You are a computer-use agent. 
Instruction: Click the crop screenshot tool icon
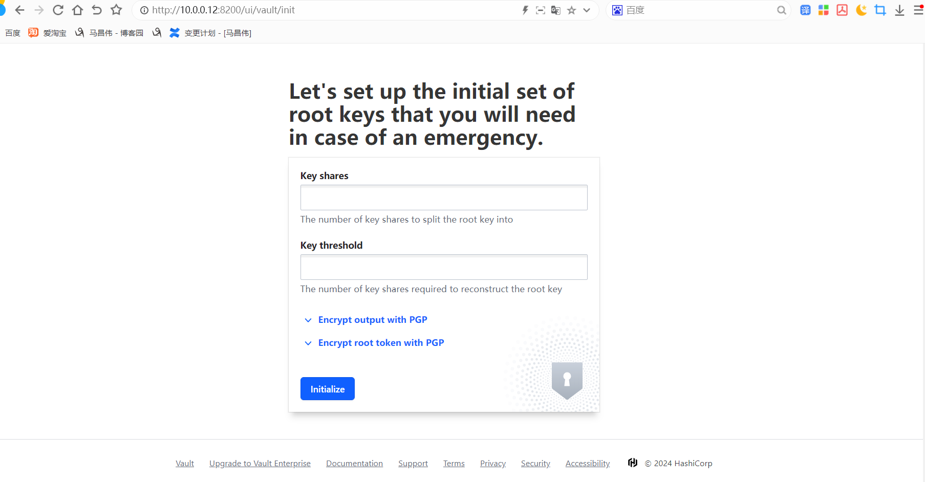pos(880,10)
